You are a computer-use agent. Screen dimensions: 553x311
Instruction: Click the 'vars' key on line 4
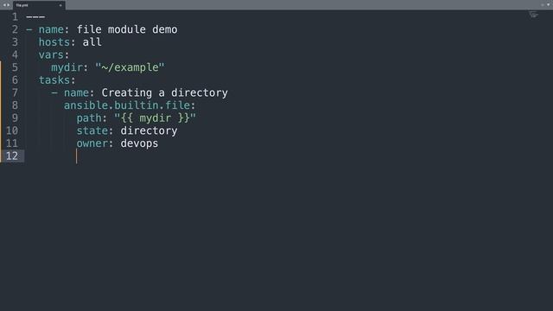click(51, 54)
